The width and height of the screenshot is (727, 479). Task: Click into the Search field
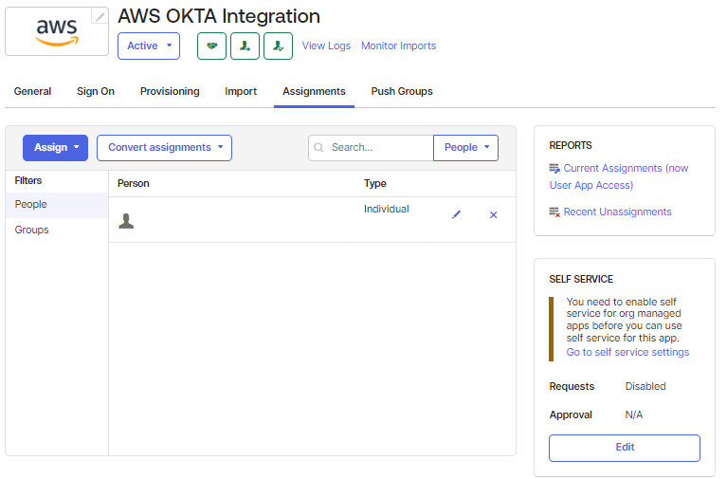(x=371, y=148)
